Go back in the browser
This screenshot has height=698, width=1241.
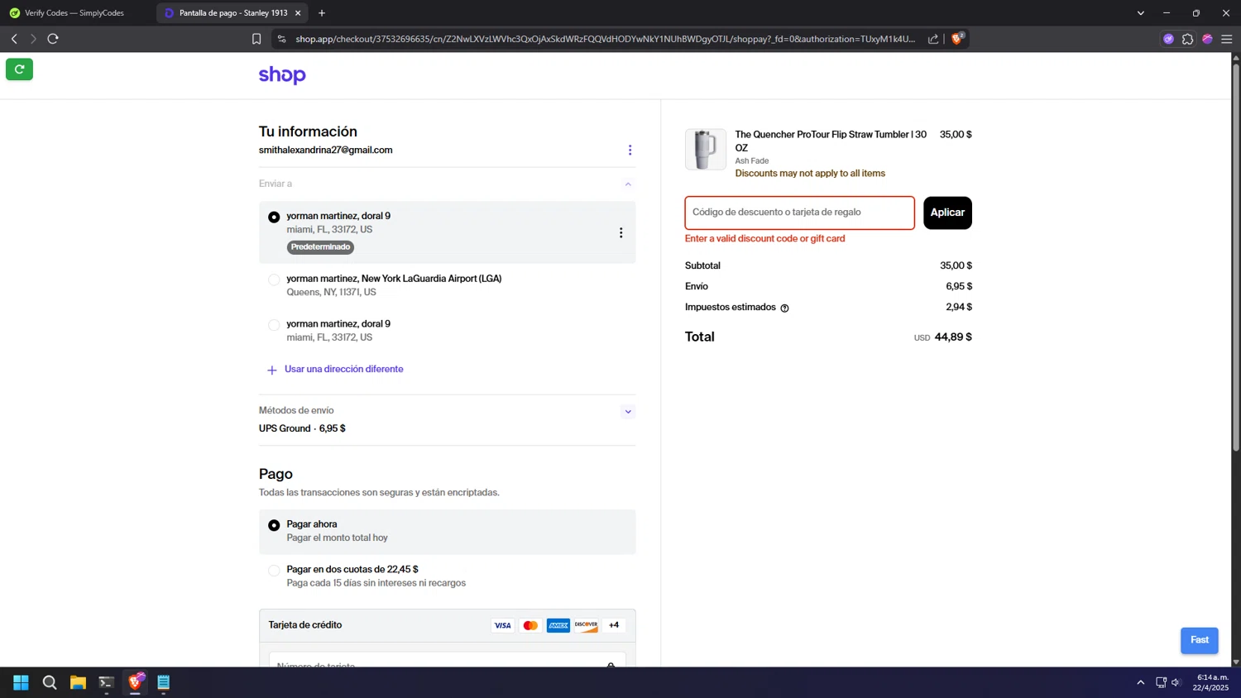[x=14, y=39]
